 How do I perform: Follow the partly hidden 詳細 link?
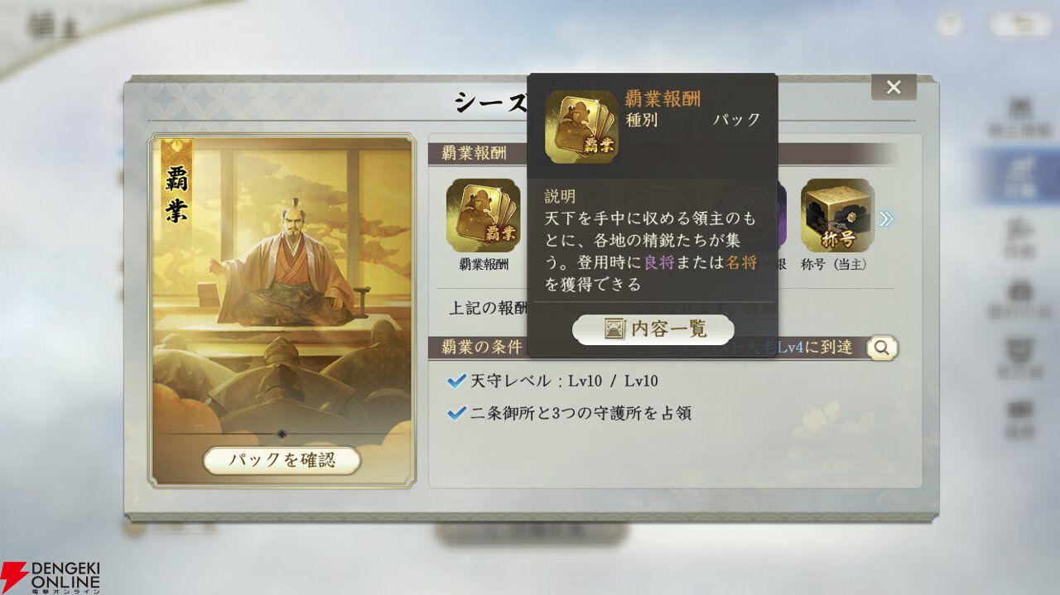pos(761,308)
